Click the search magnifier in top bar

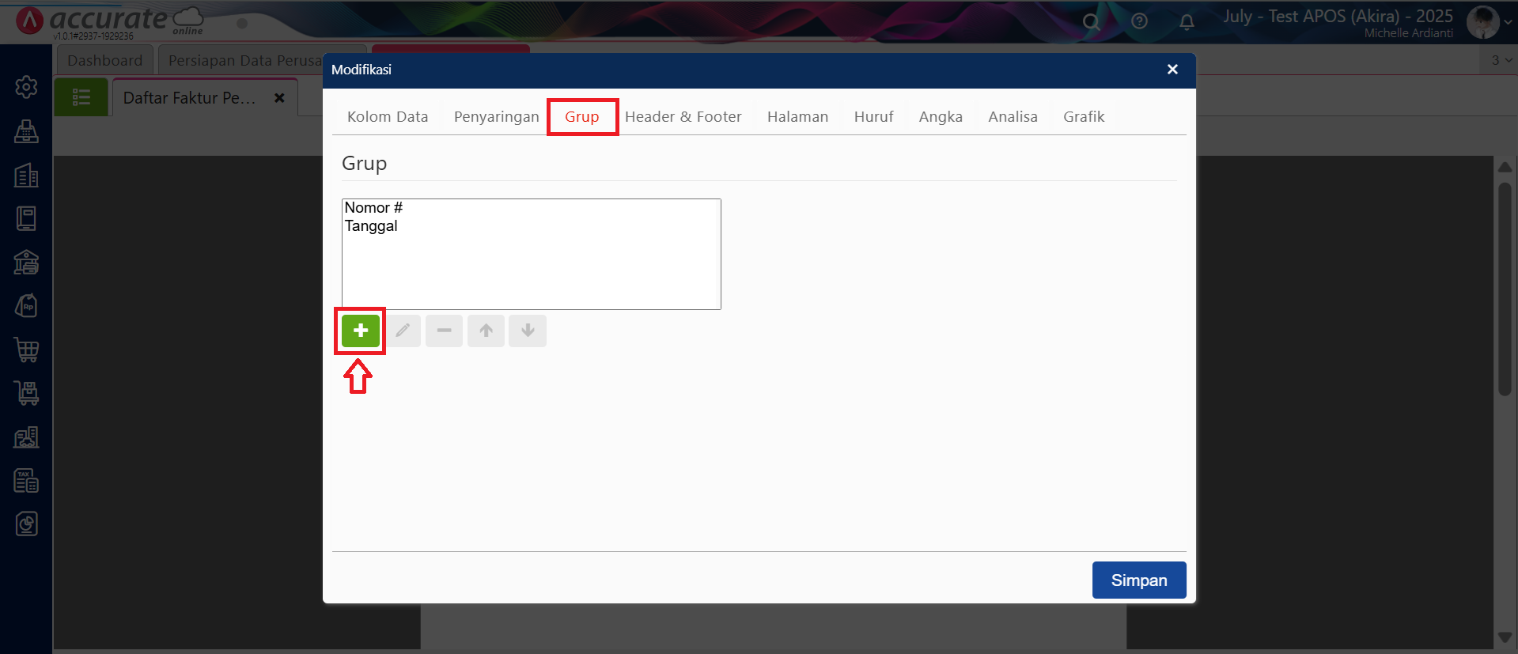pyautogui.click(x=1091, y=21)
